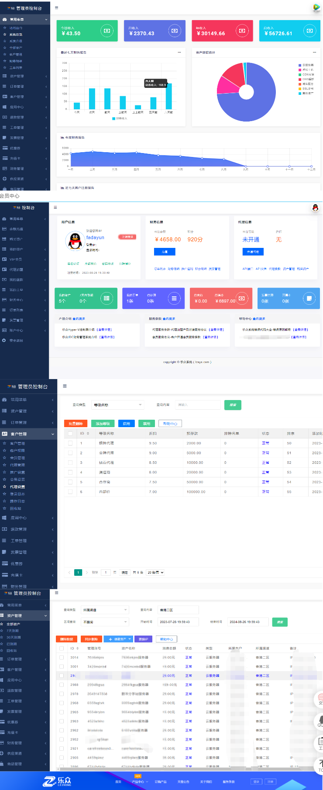Open the 20条/页 page size selector
The height and width of the screenshot is (790, 323).
click(156, 572)
